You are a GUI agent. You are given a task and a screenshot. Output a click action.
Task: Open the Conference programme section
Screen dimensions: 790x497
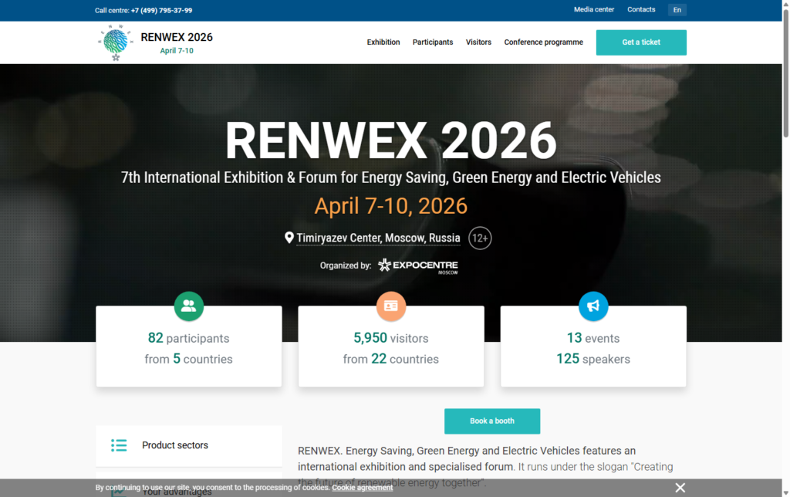(x=543, y=42)
